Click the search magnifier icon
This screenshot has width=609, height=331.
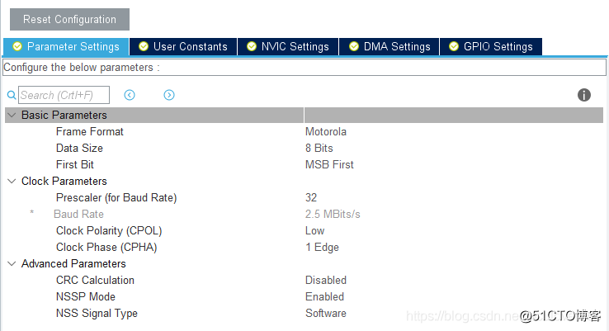pos(12,96)
